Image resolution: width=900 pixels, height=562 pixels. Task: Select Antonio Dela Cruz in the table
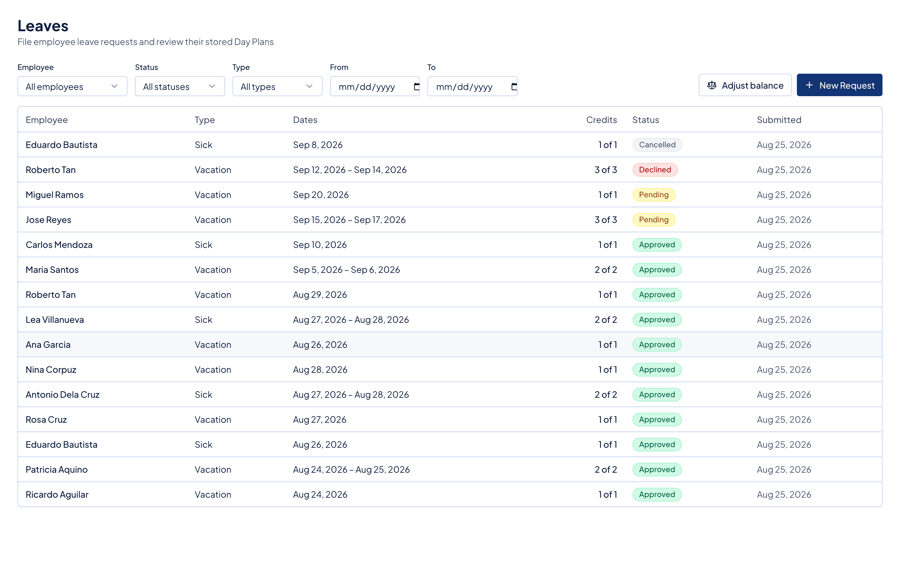62,394
